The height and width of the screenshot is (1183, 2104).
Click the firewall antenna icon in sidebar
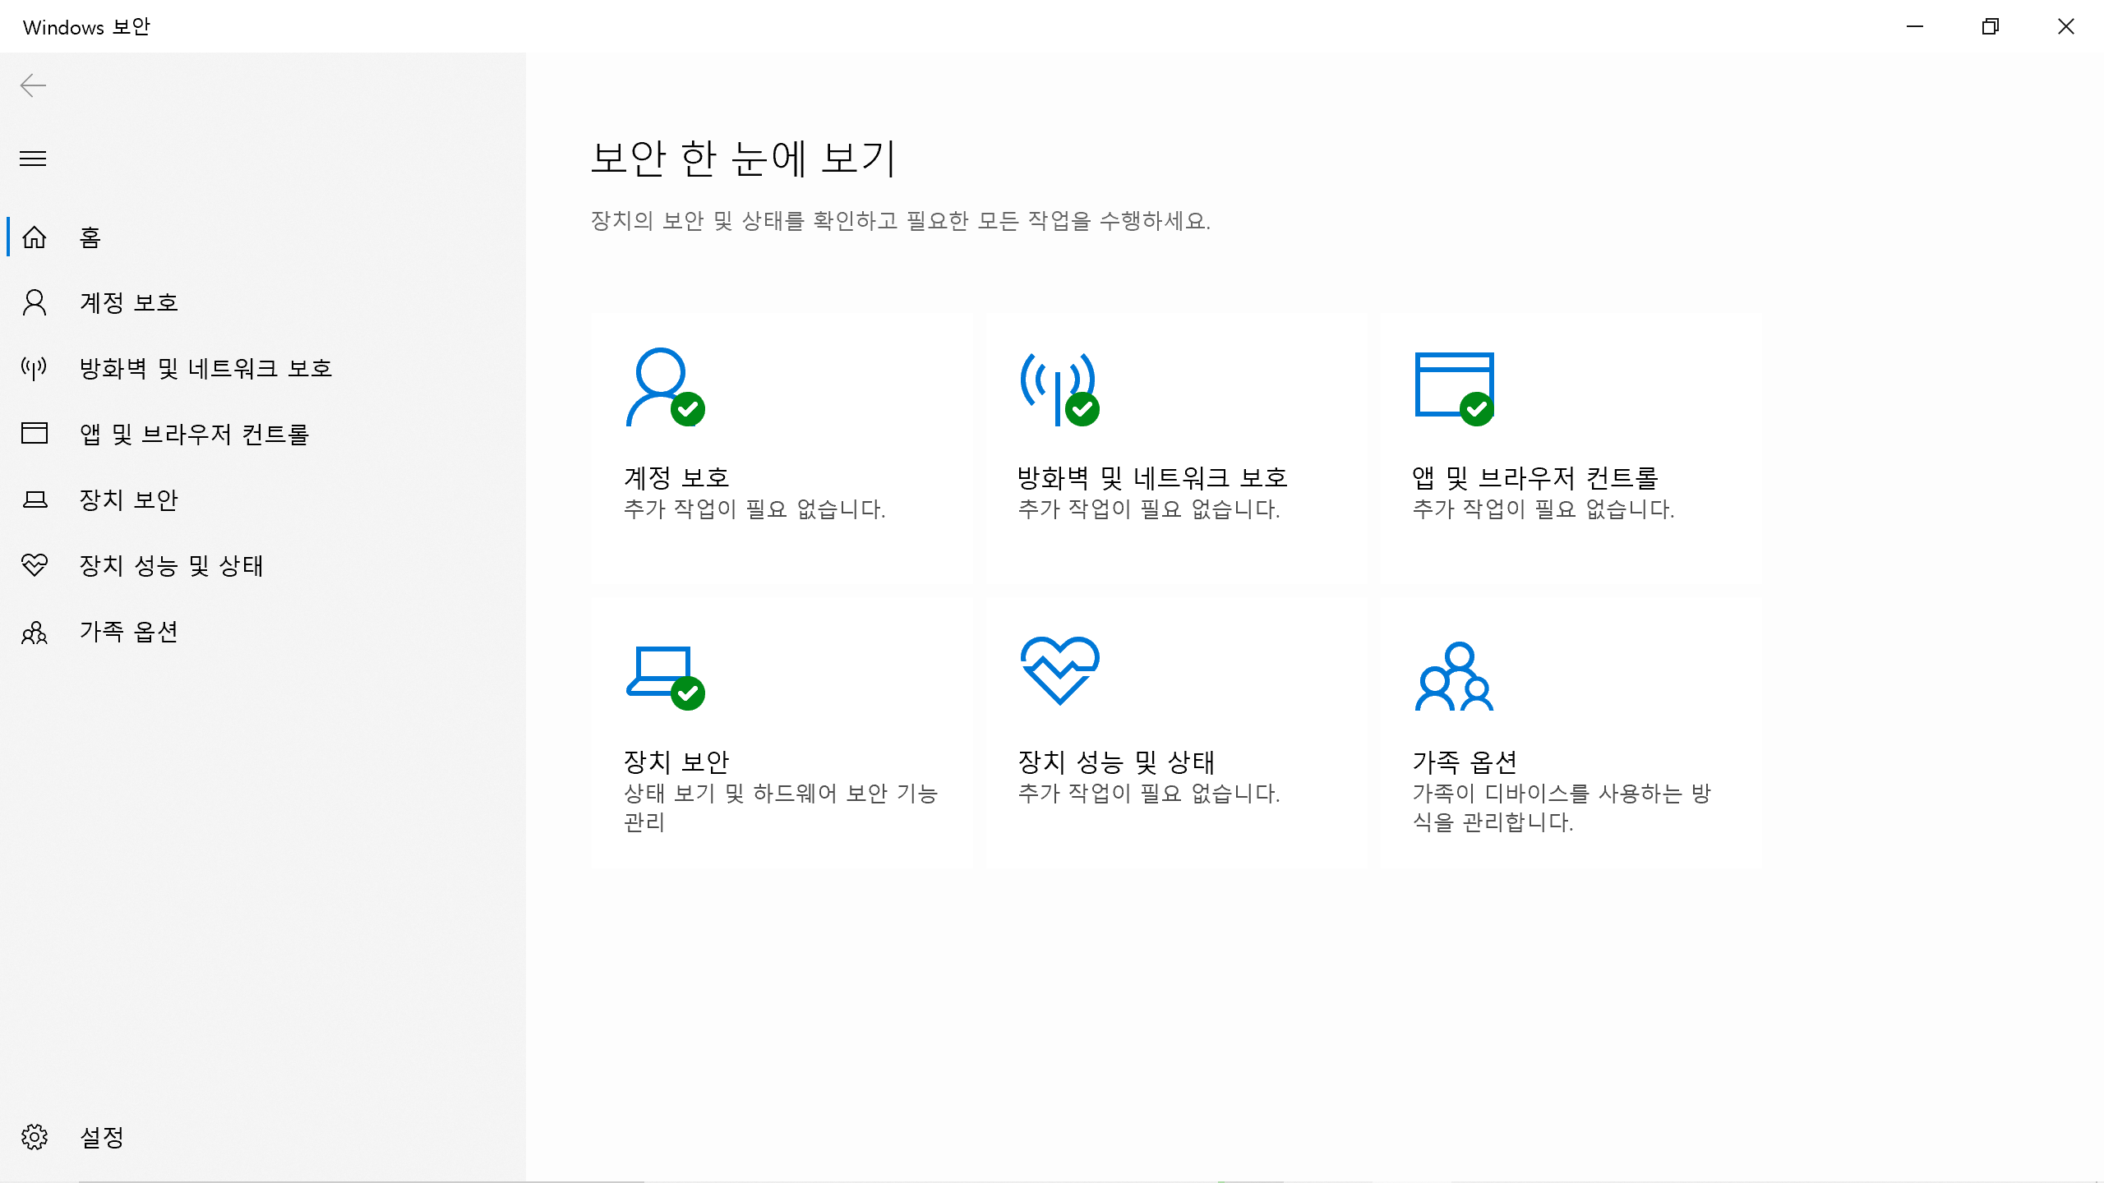35,368
